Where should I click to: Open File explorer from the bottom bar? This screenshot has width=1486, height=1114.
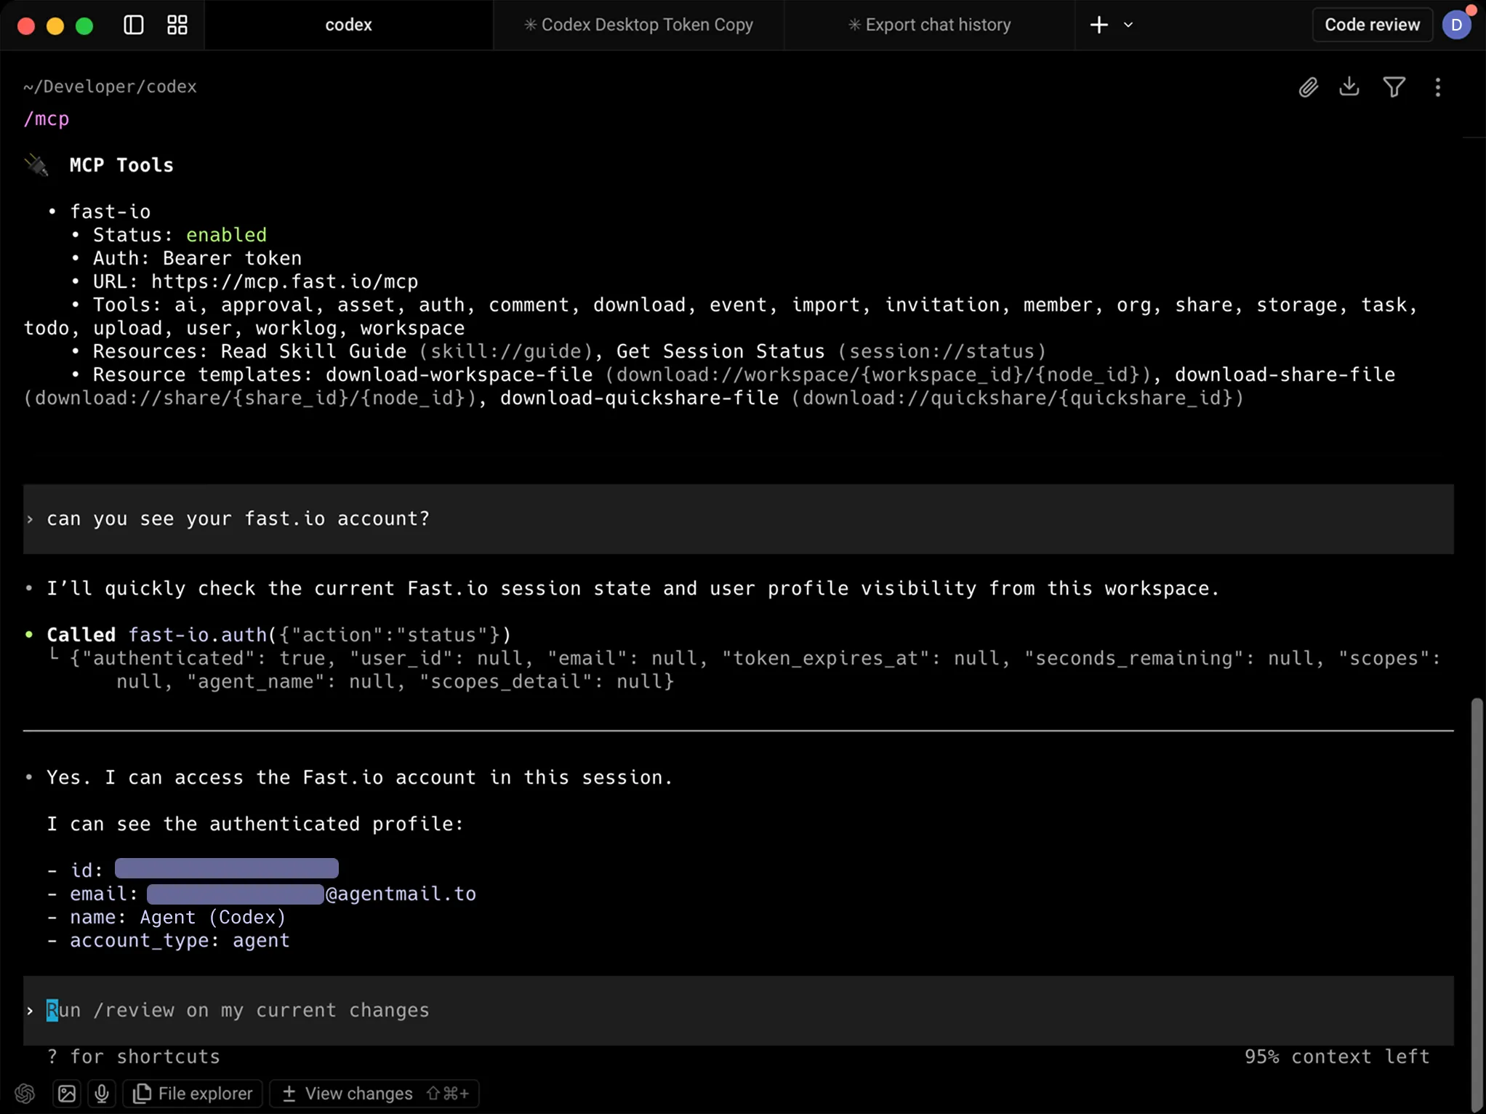[192, 1094]
